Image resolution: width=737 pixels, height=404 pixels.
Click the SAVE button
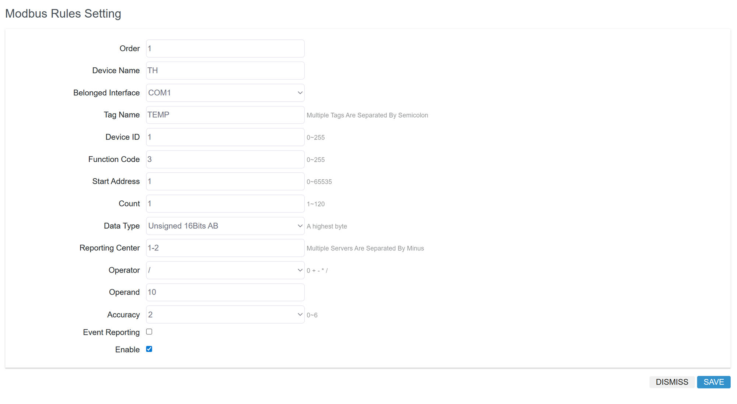tap(713, 382)
